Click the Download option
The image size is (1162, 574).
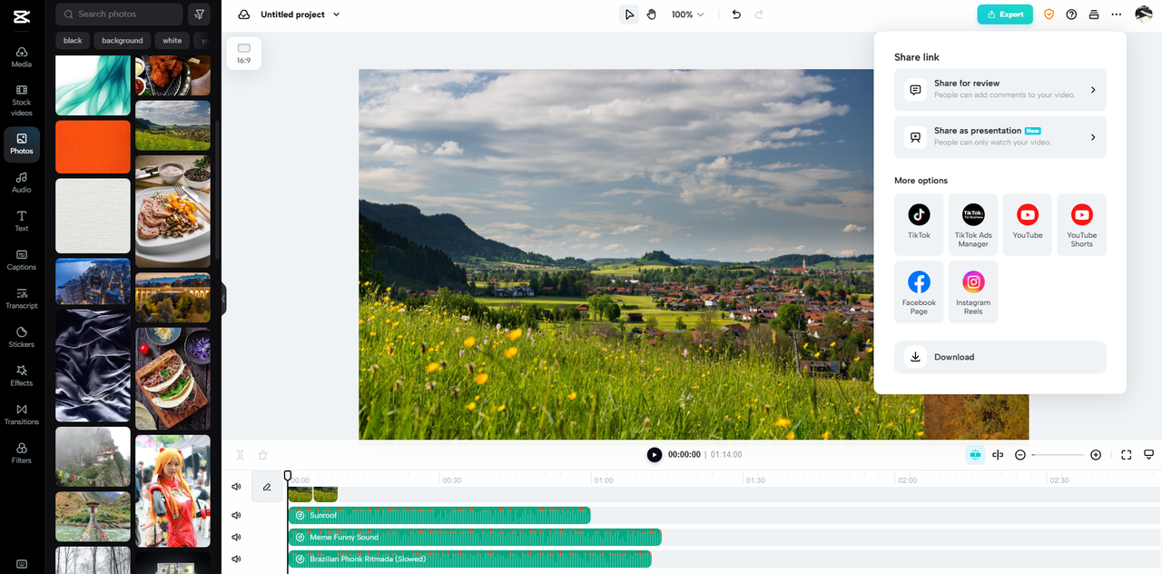tap(1000, 357)
